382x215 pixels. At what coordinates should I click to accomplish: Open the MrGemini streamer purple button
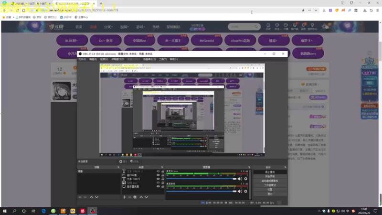(x=207, y=41)
